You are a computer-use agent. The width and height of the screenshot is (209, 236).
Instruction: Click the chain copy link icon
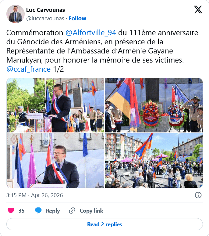click(x=72, y=210)
